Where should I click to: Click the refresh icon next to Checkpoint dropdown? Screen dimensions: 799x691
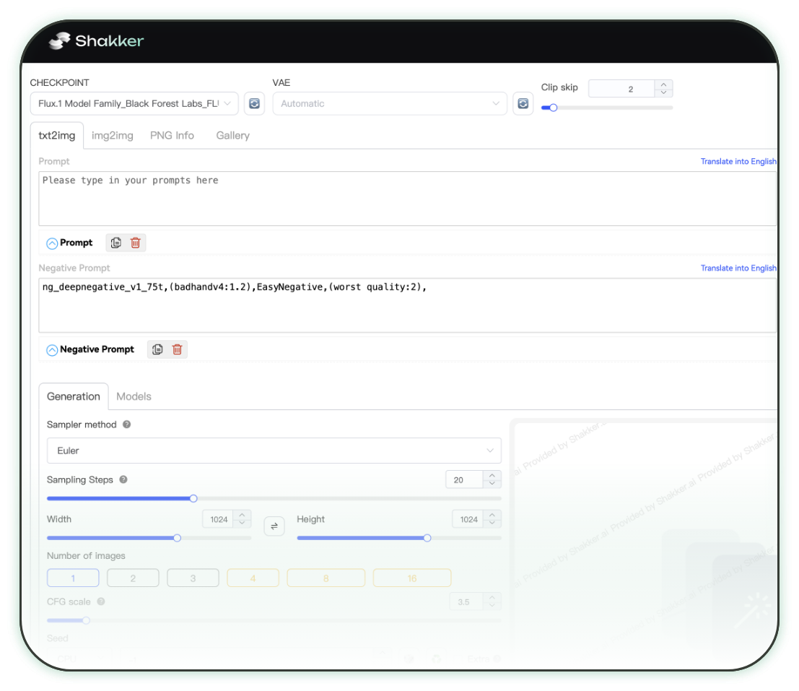(254, 103)
